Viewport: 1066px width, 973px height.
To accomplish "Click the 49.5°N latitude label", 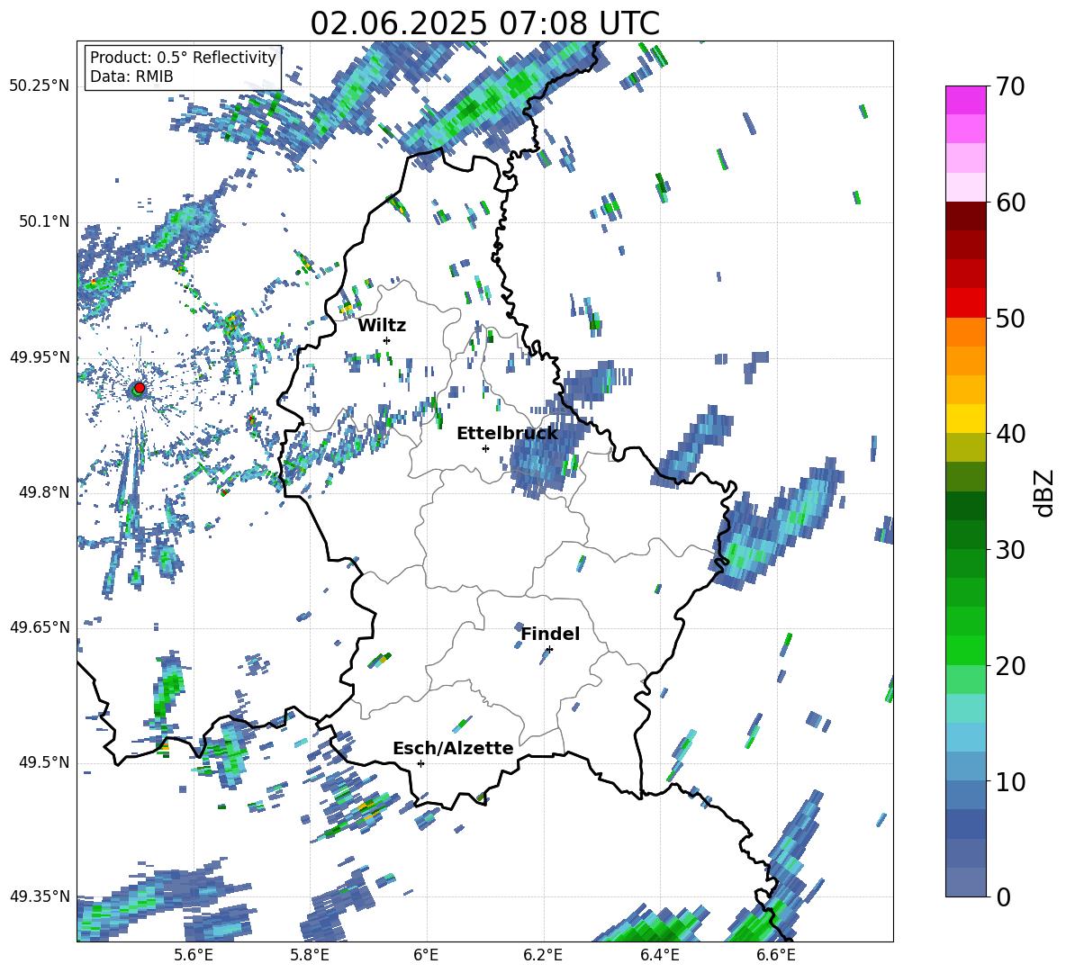I will point(44,762).
